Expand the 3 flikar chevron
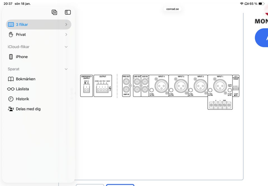 (66, 25)
